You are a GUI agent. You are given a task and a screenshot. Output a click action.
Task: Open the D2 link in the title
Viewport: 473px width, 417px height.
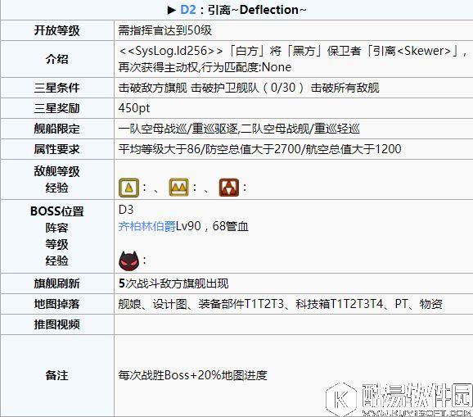pyautogui.click(x=188, y=10)
